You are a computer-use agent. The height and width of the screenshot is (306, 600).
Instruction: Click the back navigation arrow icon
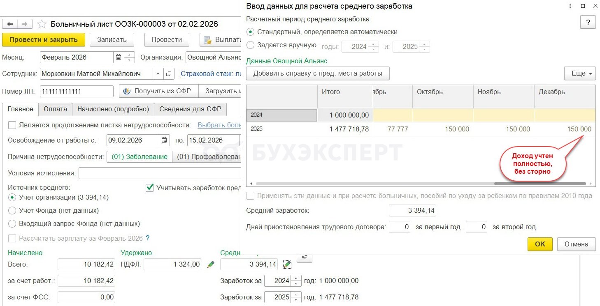10,24
